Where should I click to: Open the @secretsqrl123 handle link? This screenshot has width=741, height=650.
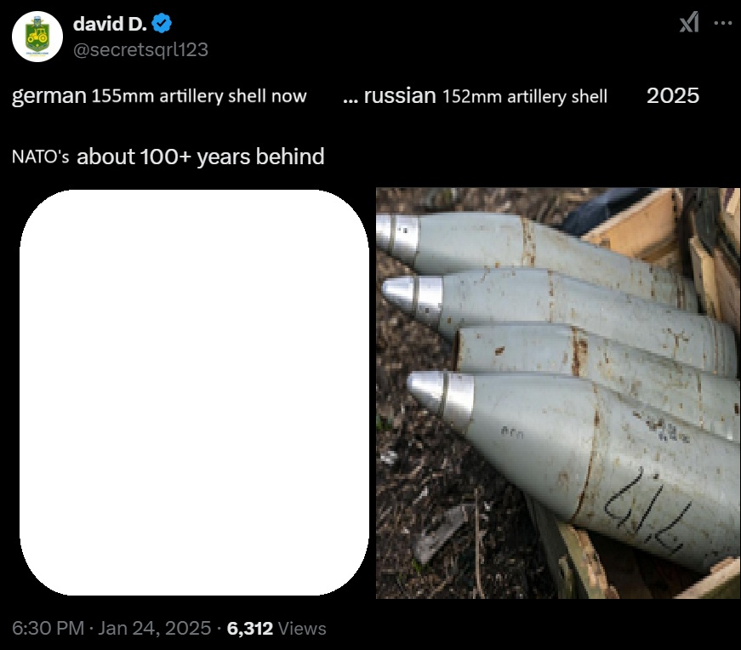[140, 49]
